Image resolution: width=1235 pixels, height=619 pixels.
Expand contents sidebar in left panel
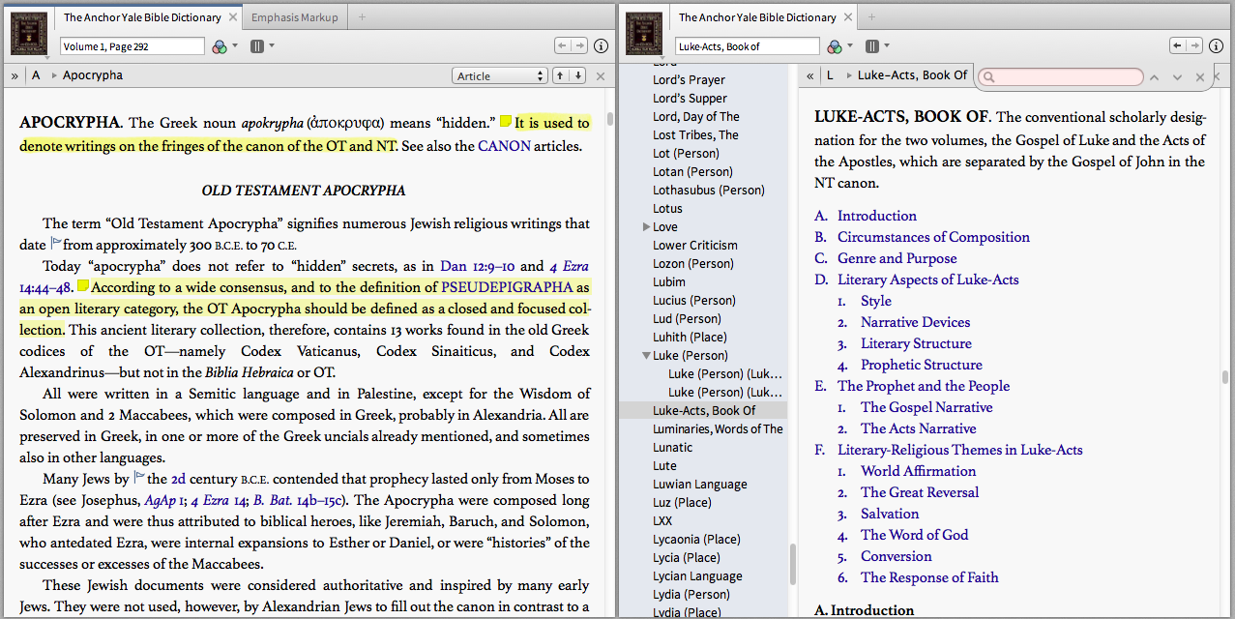[x=15, y=75]
